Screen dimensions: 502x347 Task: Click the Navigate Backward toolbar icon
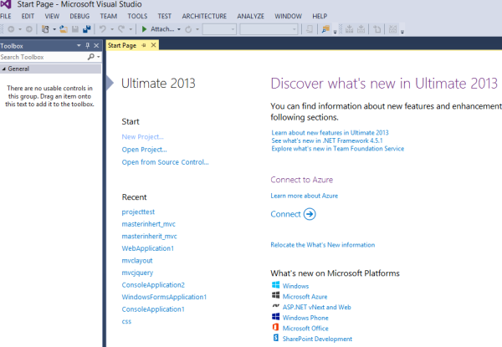pyautogui.click(x=11, y=29)
